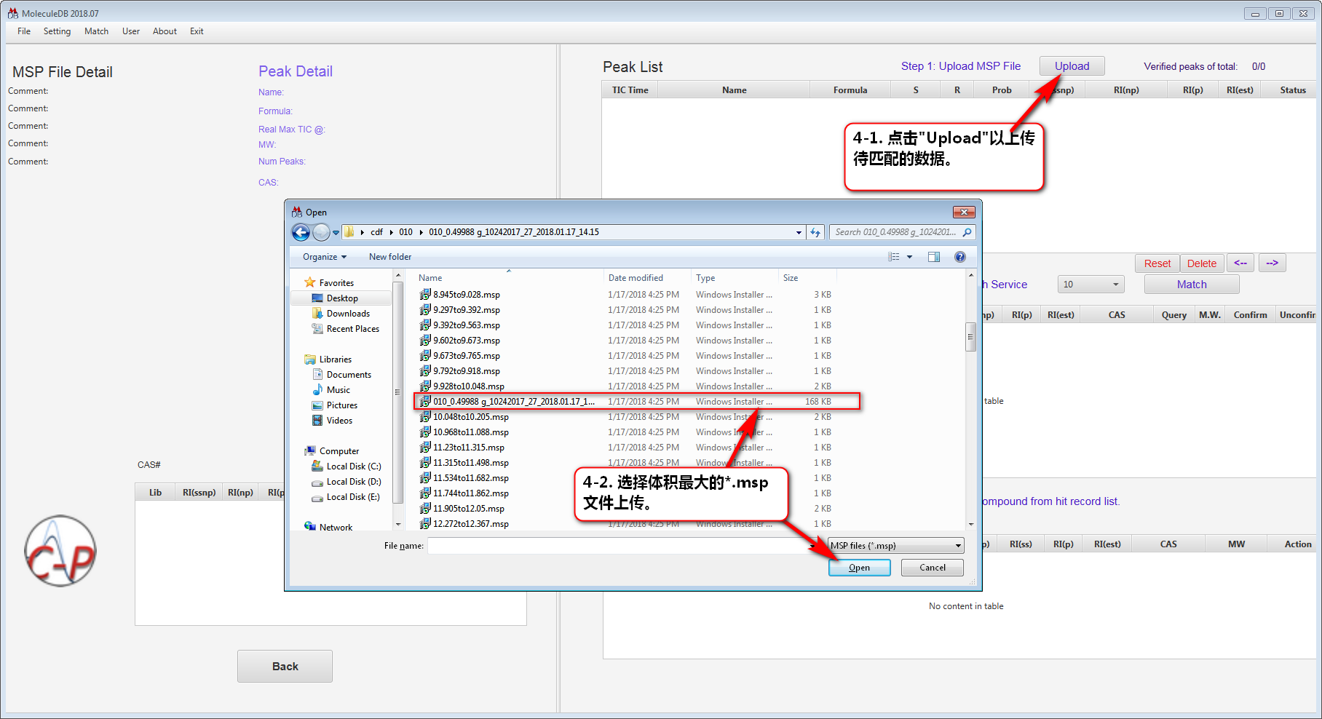Open the Setting menu
The width and height of the screenshot is (1322, 719).
(57, 31)
